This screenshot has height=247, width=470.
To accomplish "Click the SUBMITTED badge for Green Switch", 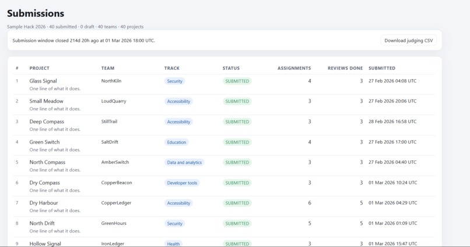I will pos(237,142).
